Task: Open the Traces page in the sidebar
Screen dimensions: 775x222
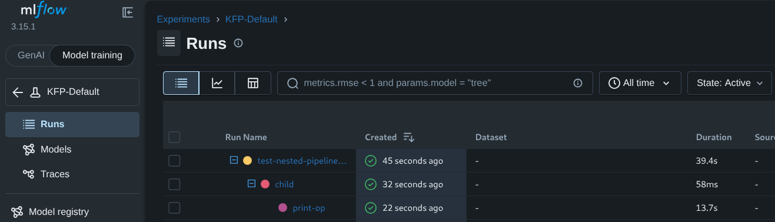Action: tap(72, 174)
